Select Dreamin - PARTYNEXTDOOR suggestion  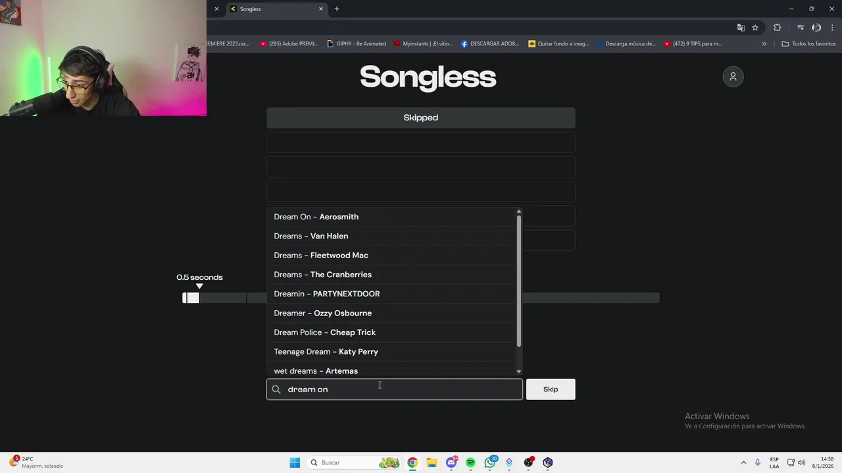pos(392,294)
